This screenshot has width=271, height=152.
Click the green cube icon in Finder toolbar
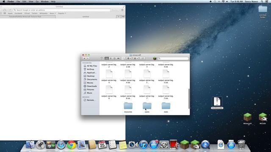[x=155, y=59]
